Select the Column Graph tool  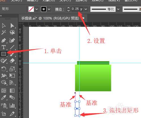click(12, 106)
